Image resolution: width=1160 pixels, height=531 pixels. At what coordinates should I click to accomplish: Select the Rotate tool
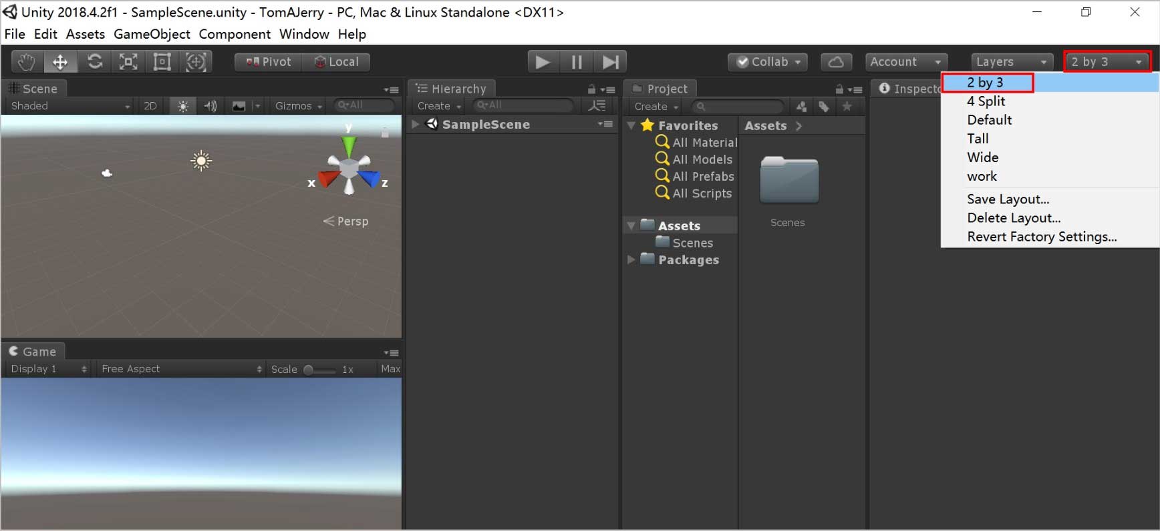pos(95,62)
